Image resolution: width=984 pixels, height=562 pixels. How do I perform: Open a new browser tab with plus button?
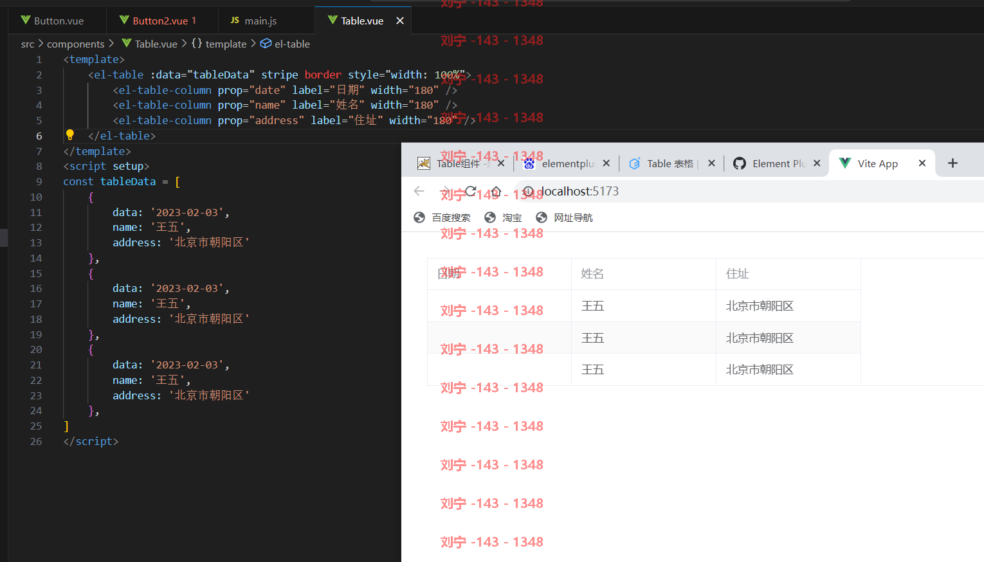coord(953,163)
